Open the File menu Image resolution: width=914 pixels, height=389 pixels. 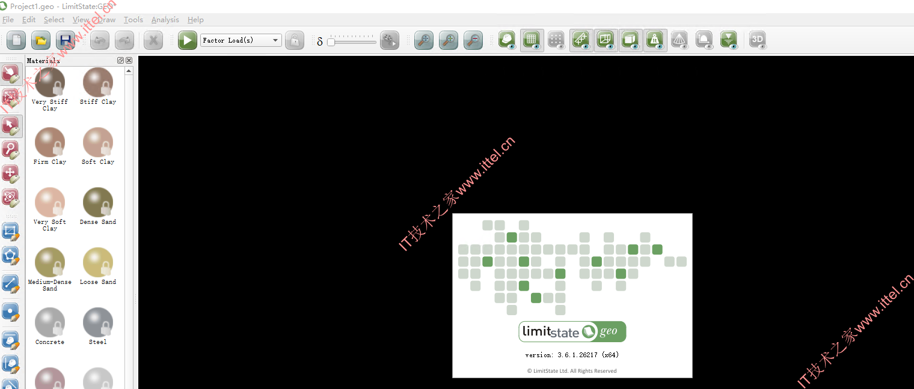pyautogui.click(x=8, y=20)
